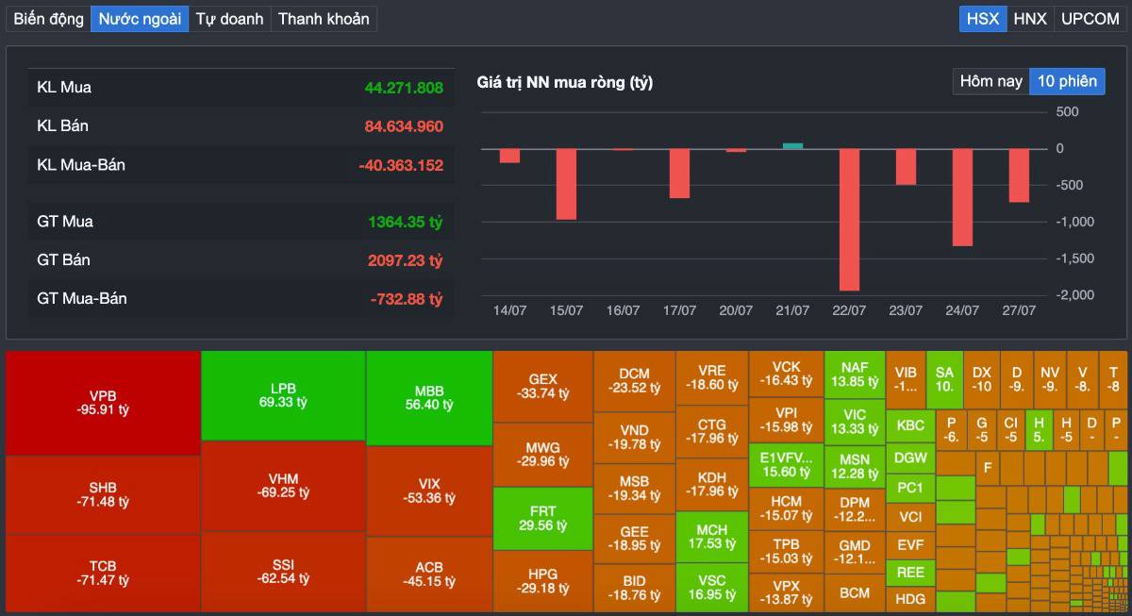Select the 24/07 red chart bar

coord(962,197)
